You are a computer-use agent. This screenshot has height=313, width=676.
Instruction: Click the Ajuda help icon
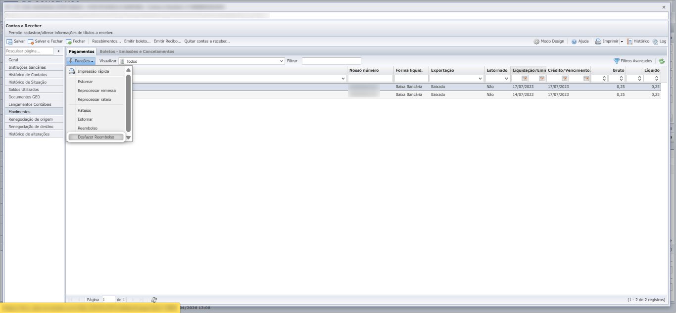click(x=574, y=42)
